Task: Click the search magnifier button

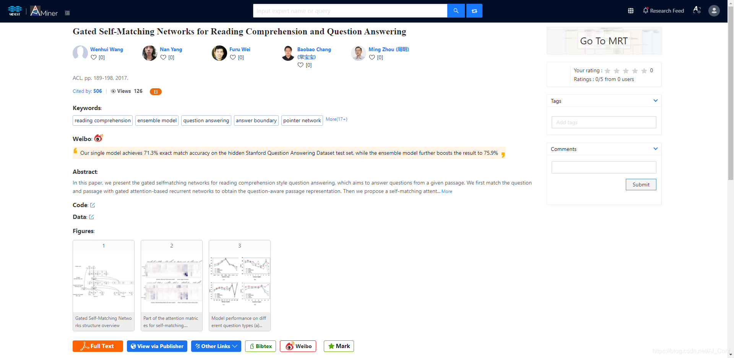Action: 456,11
